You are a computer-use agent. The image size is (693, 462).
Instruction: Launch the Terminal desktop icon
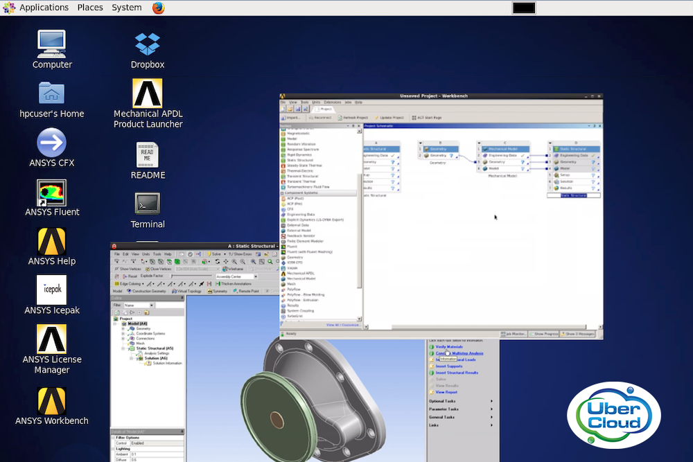(x=148, y=204)
